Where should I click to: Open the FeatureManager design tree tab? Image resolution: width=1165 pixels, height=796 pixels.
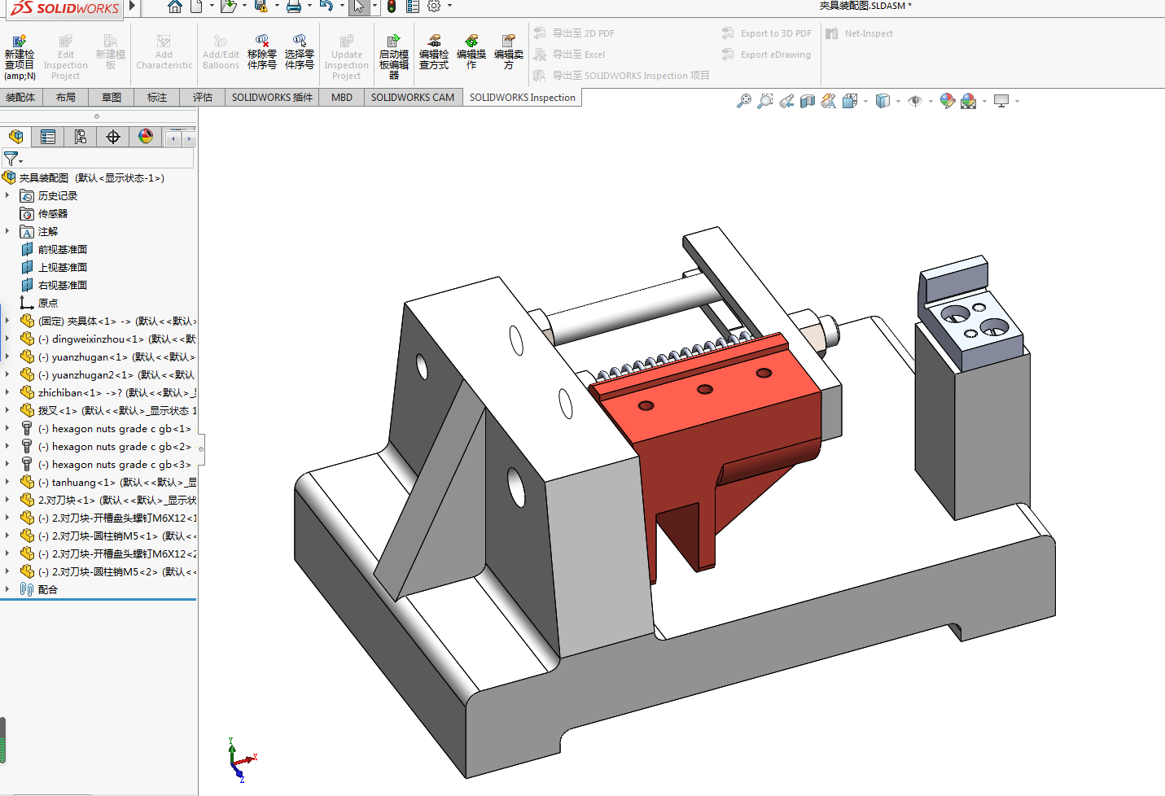point(15,137)
